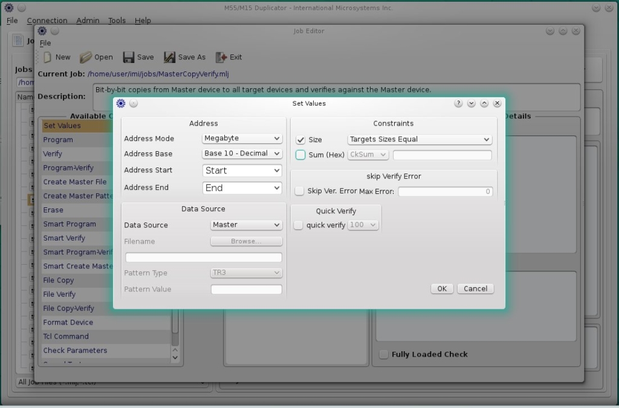Screen dimensions: 619x408
Task: Open the Tools menu
Action: pos(117,21)
